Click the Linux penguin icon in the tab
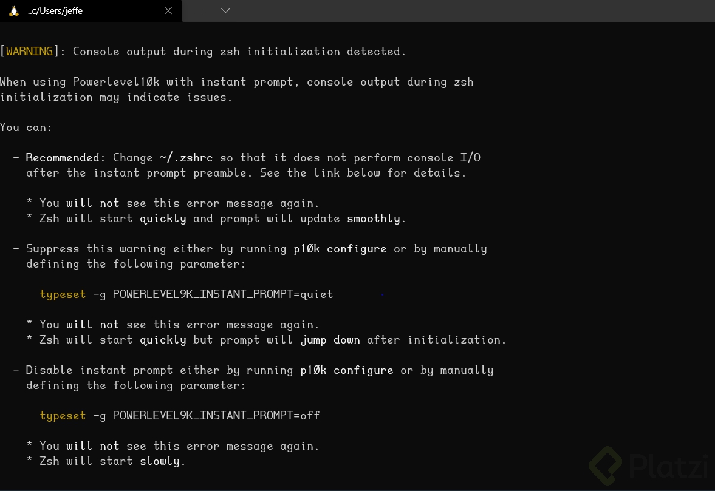This screenshot has height=491, width=715. [x=14, y=11]
